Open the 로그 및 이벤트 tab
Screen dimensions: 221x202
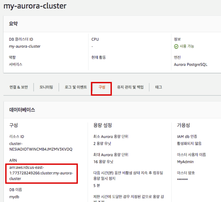click(76, 87)
